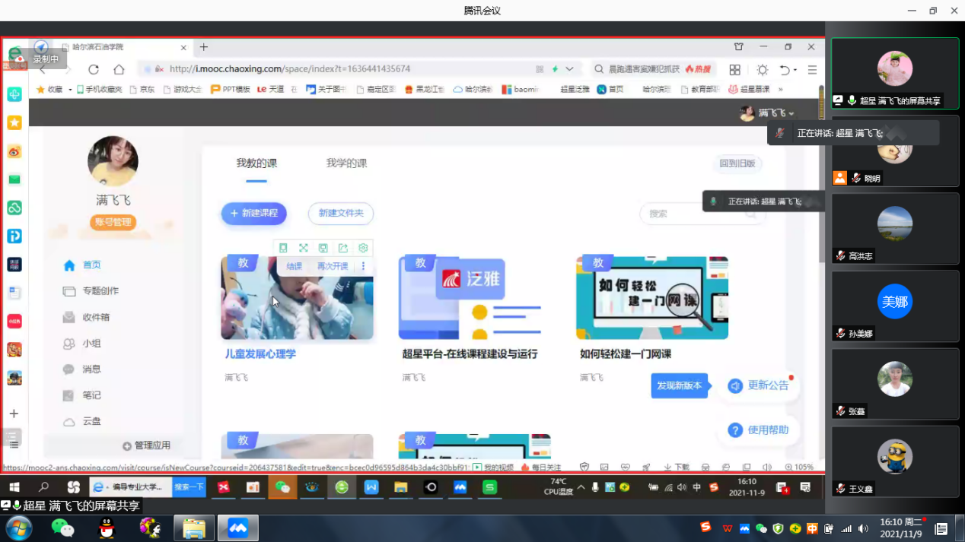Viewport: 965px width, 542px height.
Task: Expand the 满飞飞 user dropdown in header
Action: pos(791,113)
